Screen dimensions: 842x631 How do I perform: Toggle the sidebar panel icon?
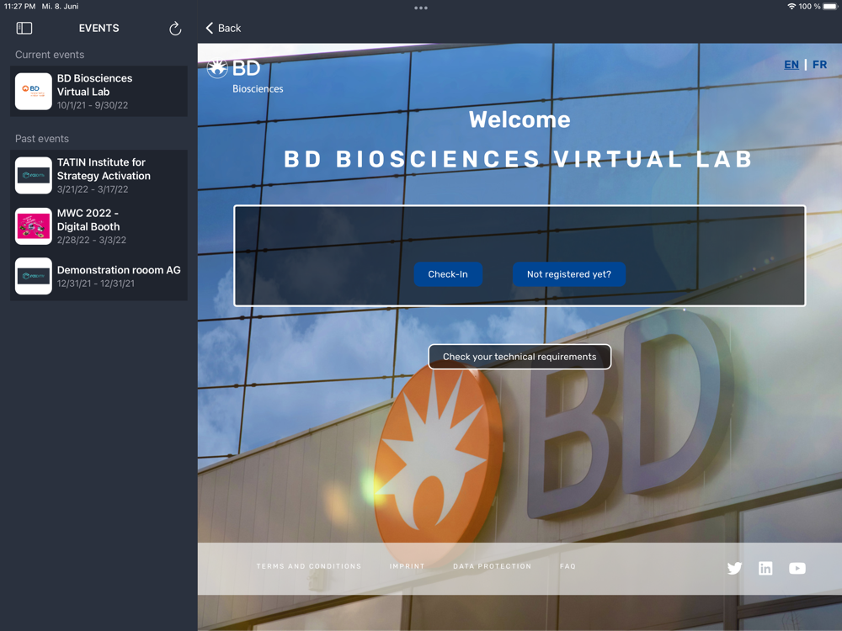24,28
